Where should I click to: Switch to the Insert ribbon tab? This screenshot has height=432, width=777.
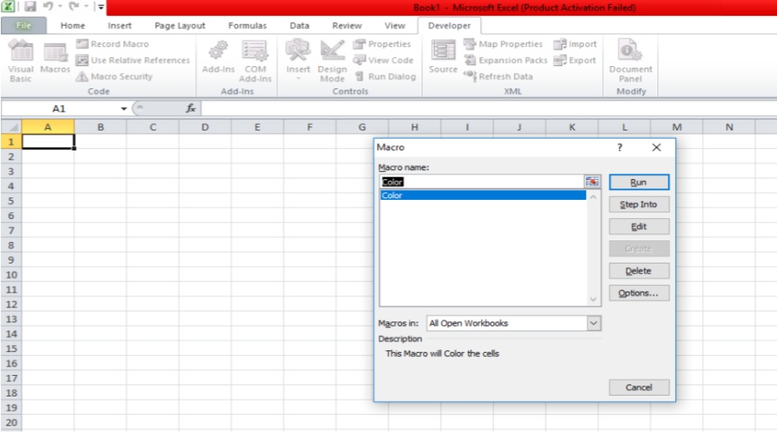119,26
